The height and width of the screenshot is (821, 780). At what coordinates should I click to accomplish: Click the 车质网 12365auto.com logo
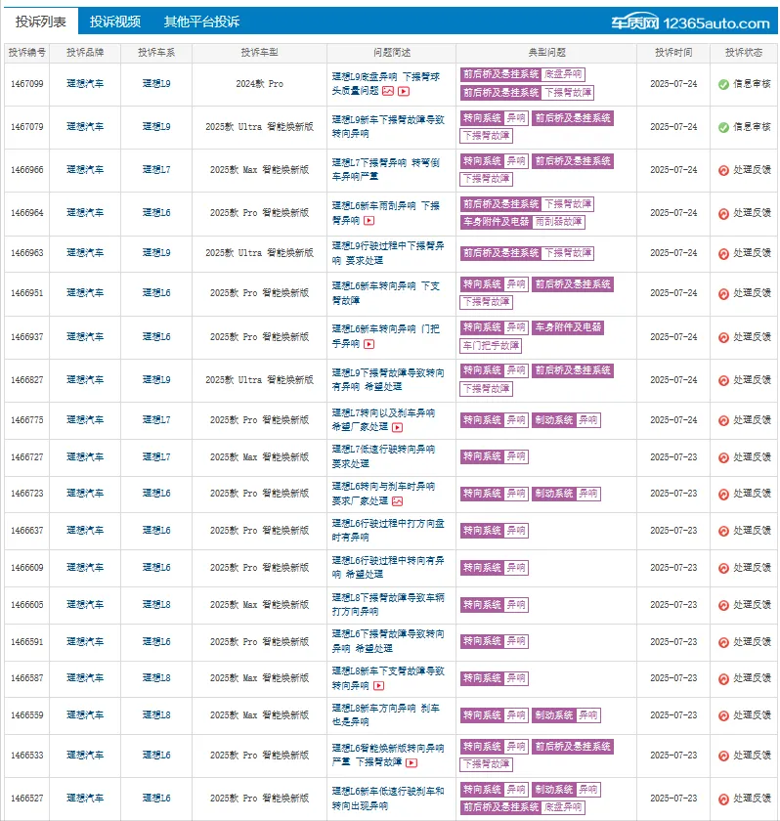coord(690,22)
